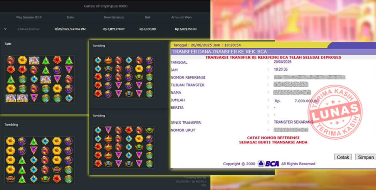
Task: Click session ID 83044232411143
Action: [x=28, y=29]
